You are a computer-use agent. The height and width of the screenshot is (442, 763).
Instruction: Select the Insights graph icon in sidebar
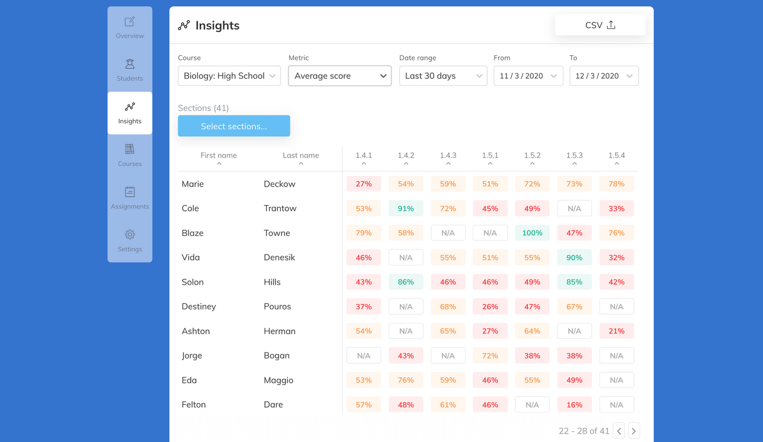click(x=130, y=107)
